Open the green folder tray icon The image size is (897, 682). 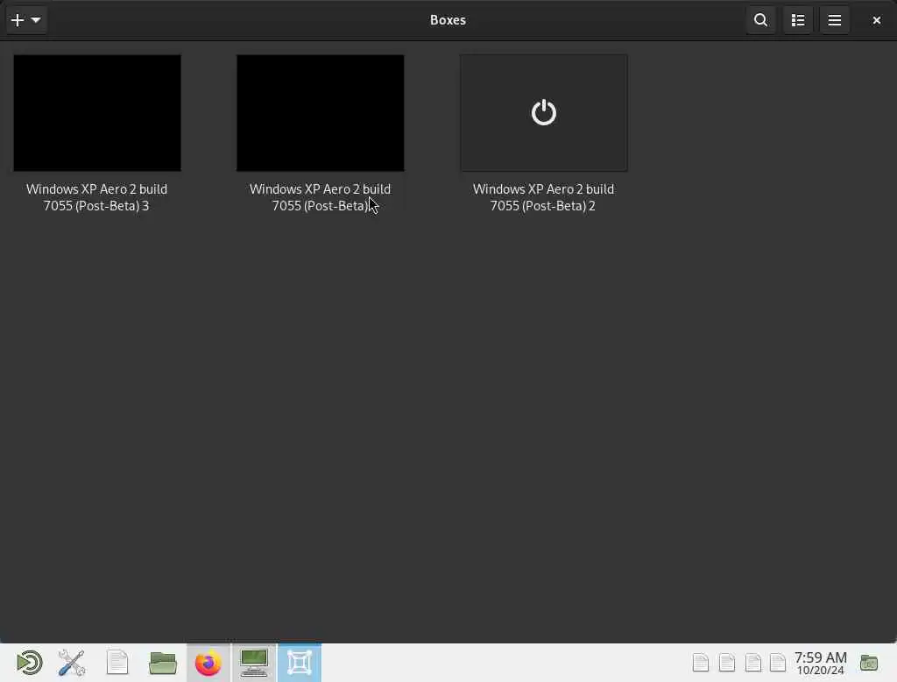(869, 663)
